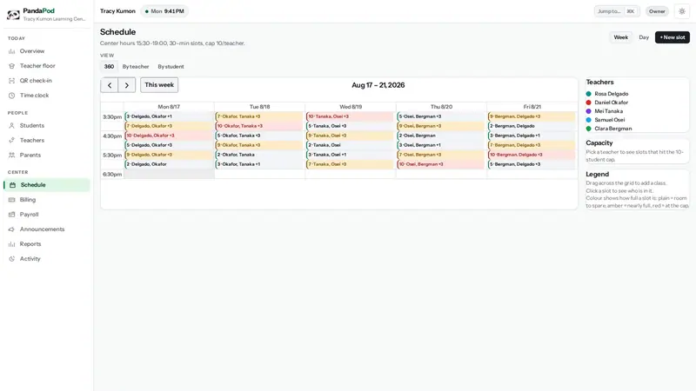Open Payroll from its sidebar icon
Screen dimensions: 696x391
(x=11, y=215)
